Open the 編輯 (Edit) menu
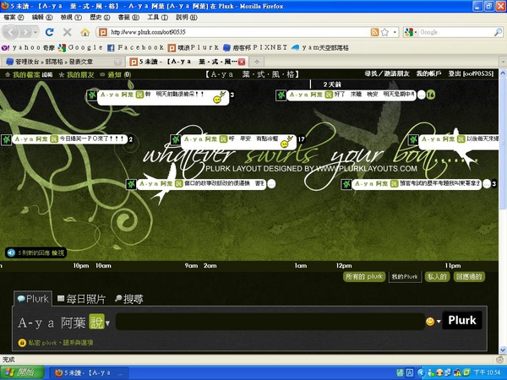The width and height of the screenshot is (507, 380). coord(42,18)
